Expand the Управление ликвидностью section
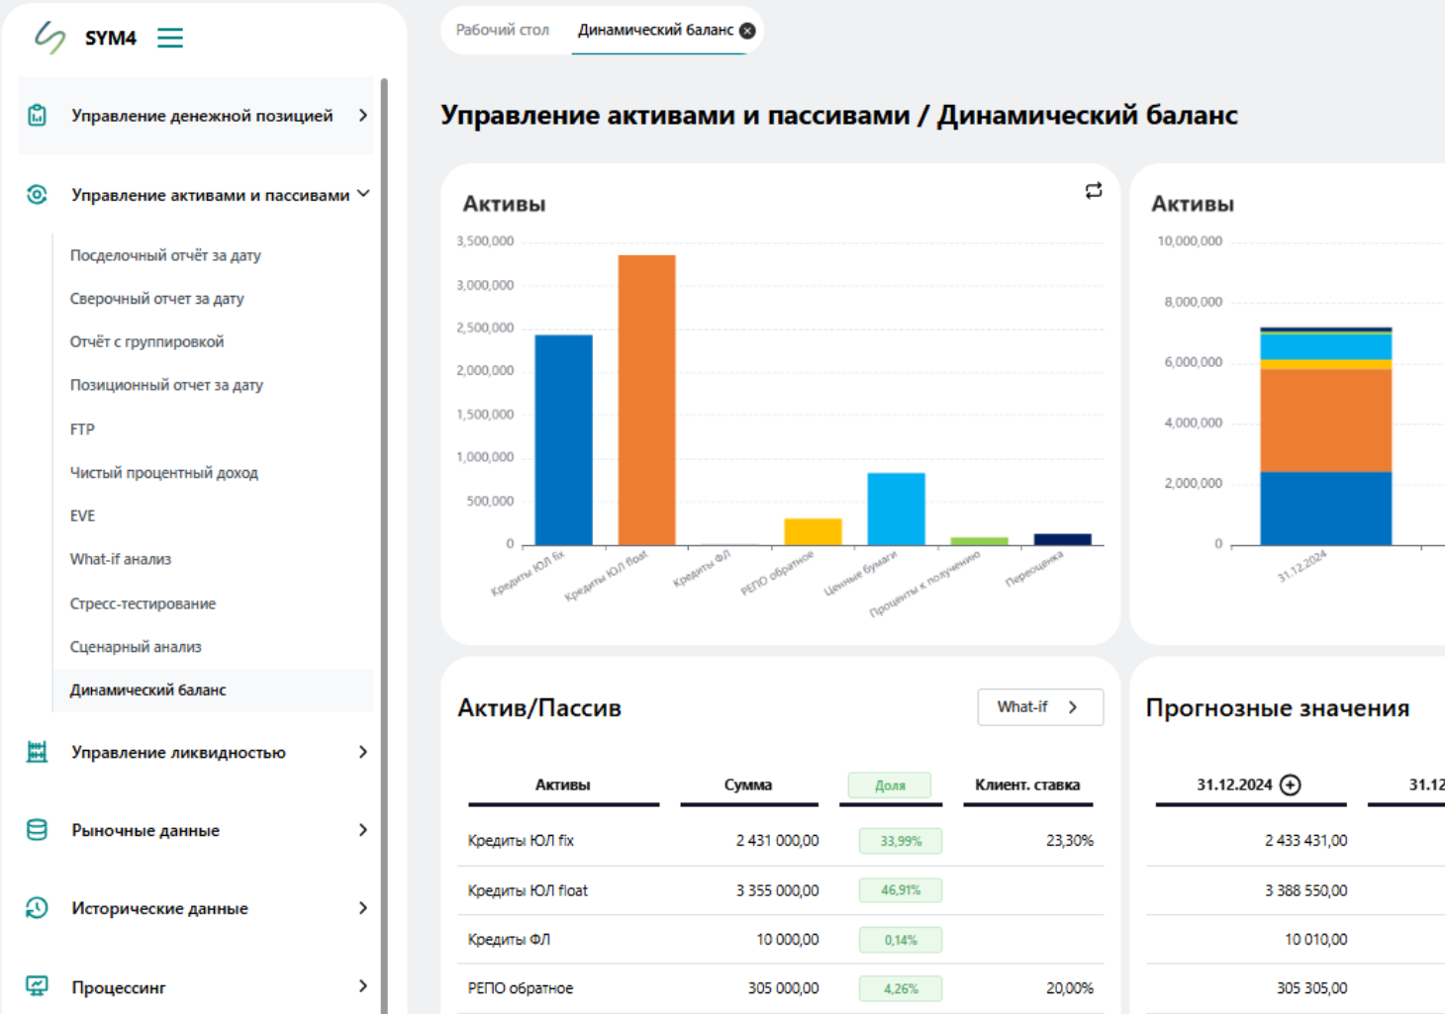The height and width of the screenshot is (1014, 1445). (x=363, y=752)
